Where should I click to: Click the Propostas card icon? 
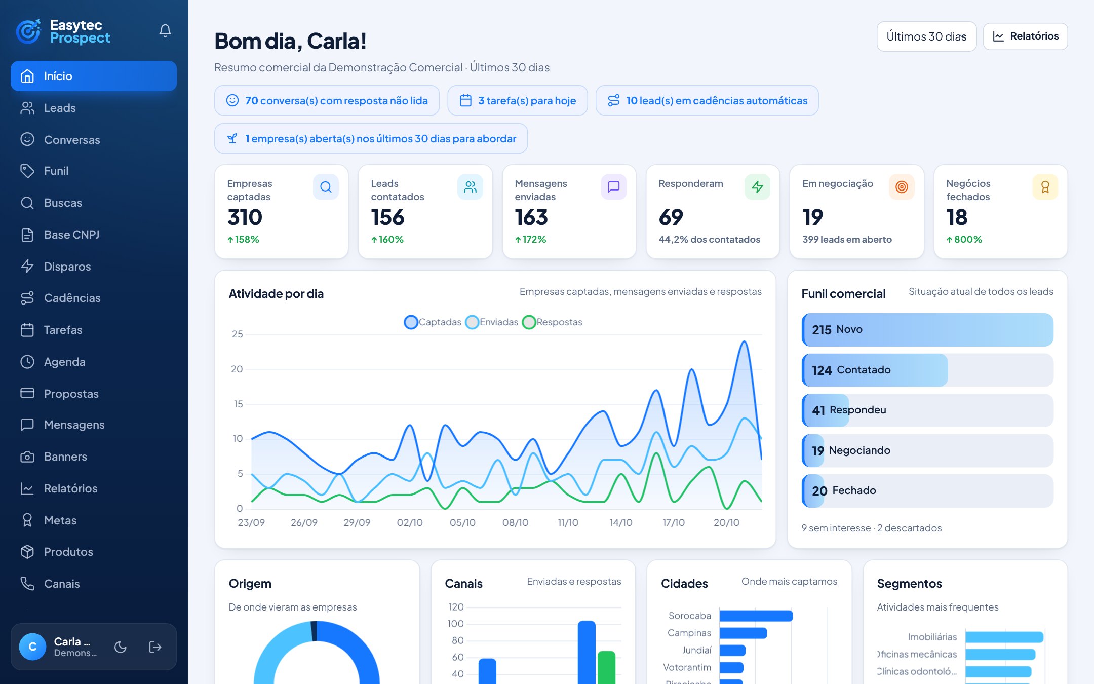tap(27, 393)
